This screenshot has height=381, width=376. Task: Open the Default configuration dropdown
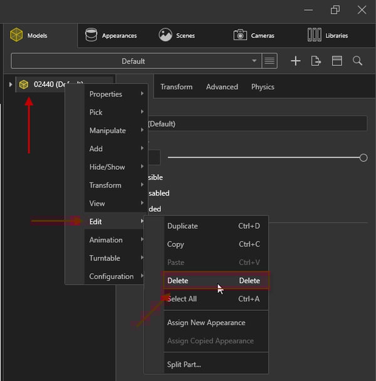pyautogui.click(x=137, y=61)
